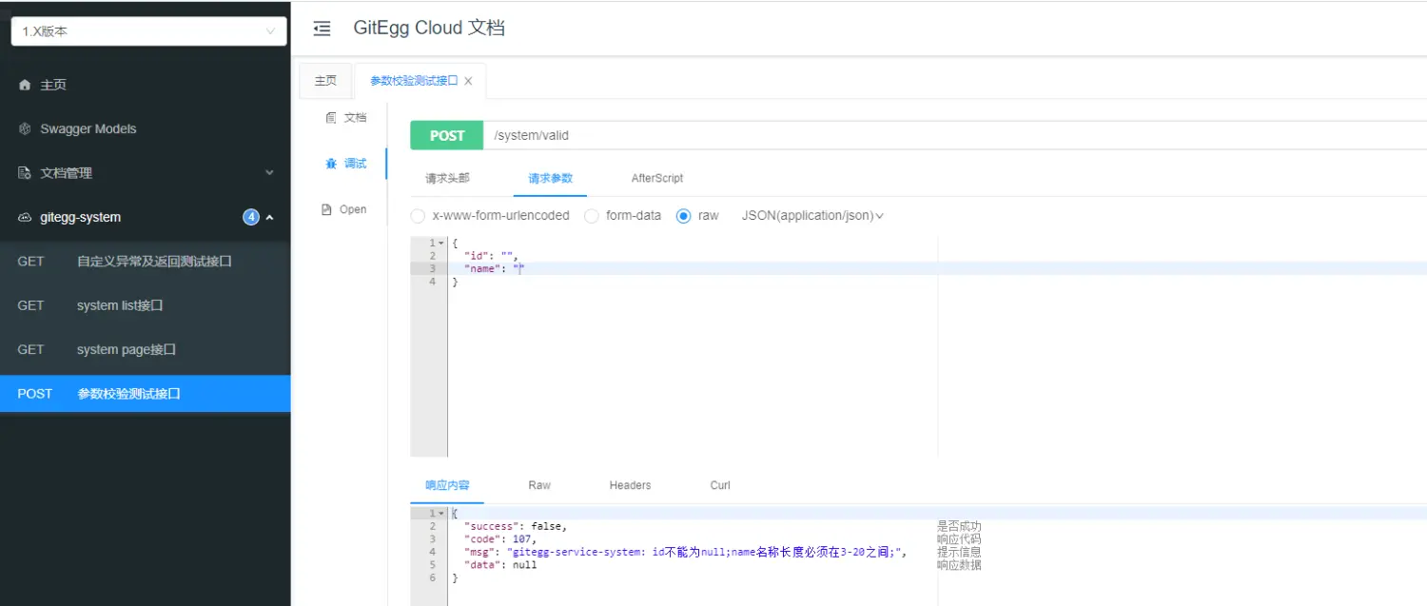Open the Open side tab

pyautogui.click(x=344, y=209)
